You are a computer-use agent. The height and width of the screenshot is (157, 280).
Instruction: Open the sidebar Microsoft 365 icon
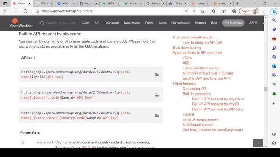(x=274, y=57)
